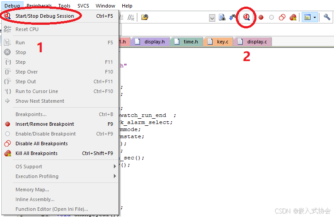
Task: Select Reset CPU from Debug menu
Action: (60, 29)
